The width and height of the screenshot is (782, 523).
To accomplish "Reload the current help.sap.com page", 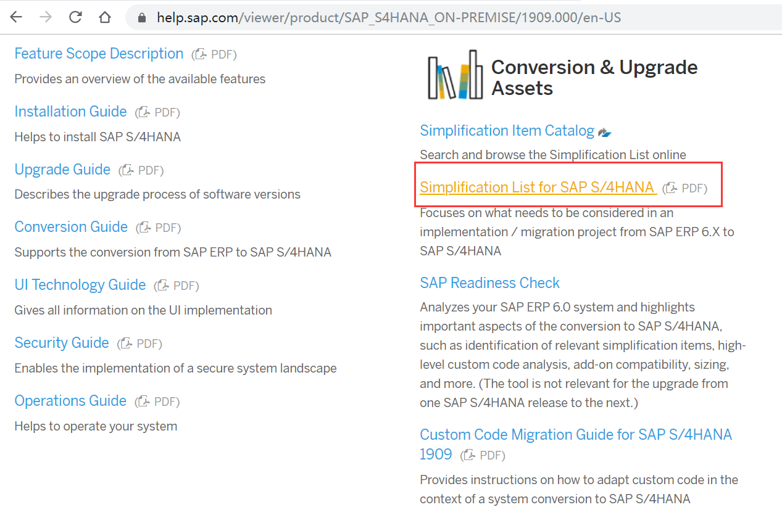I will click(x=75, y=18).
